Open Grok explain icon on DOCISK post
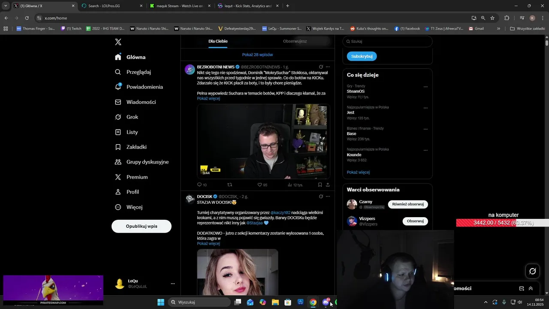This screenshot has width=549, height=309. coord(321,197)
